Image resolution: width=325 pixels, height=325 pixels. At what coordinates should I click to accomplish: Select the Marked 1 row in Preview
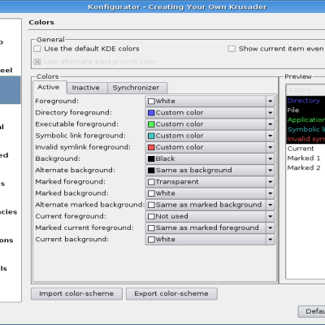(x=305, y=158)
